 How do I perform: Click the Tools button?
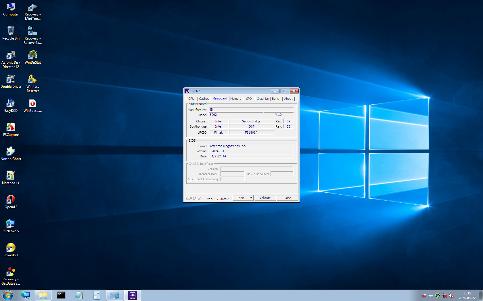coord(241,198)
